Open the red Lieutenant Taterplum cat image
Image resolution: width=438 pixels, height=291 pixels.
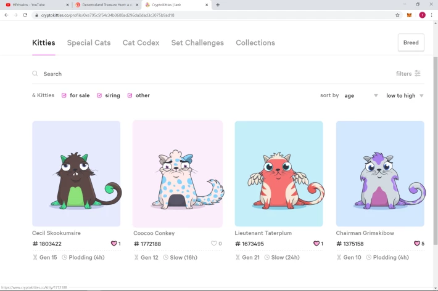tap(279, 173)
